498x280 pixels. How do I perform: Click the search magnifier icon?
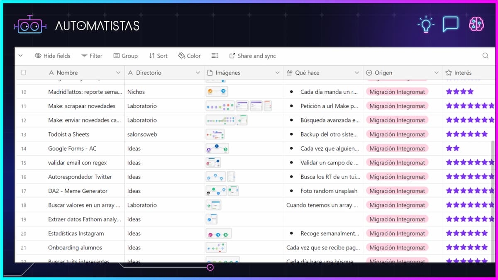485,56
